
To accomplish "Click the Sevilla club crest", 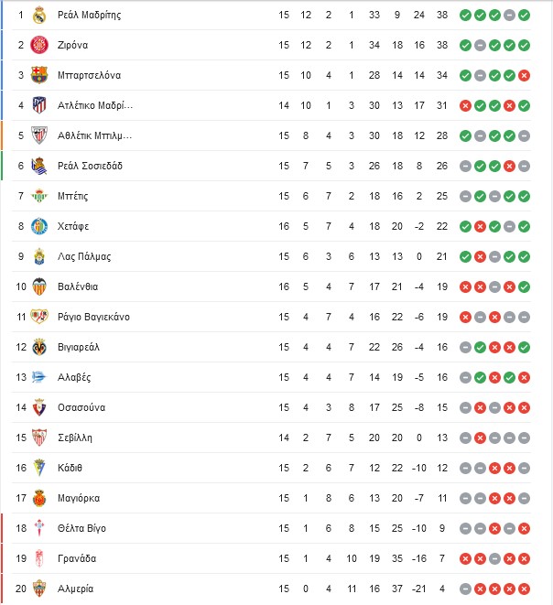I will (39, 438).
